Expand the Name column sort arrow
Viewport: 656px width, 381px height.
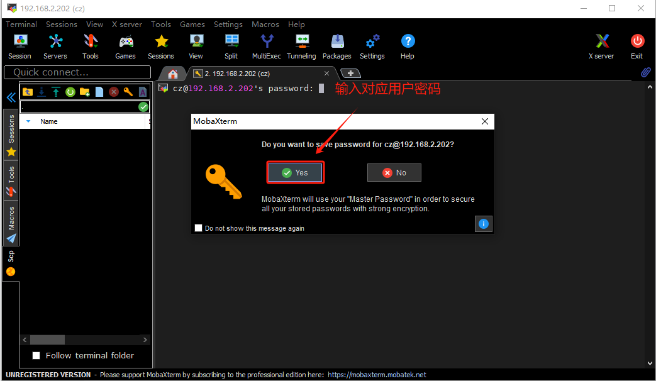[28, 121]
